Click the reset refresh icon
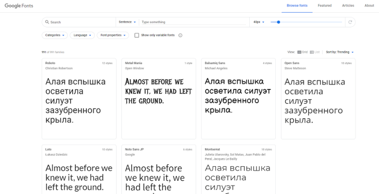 coord(350,22)
